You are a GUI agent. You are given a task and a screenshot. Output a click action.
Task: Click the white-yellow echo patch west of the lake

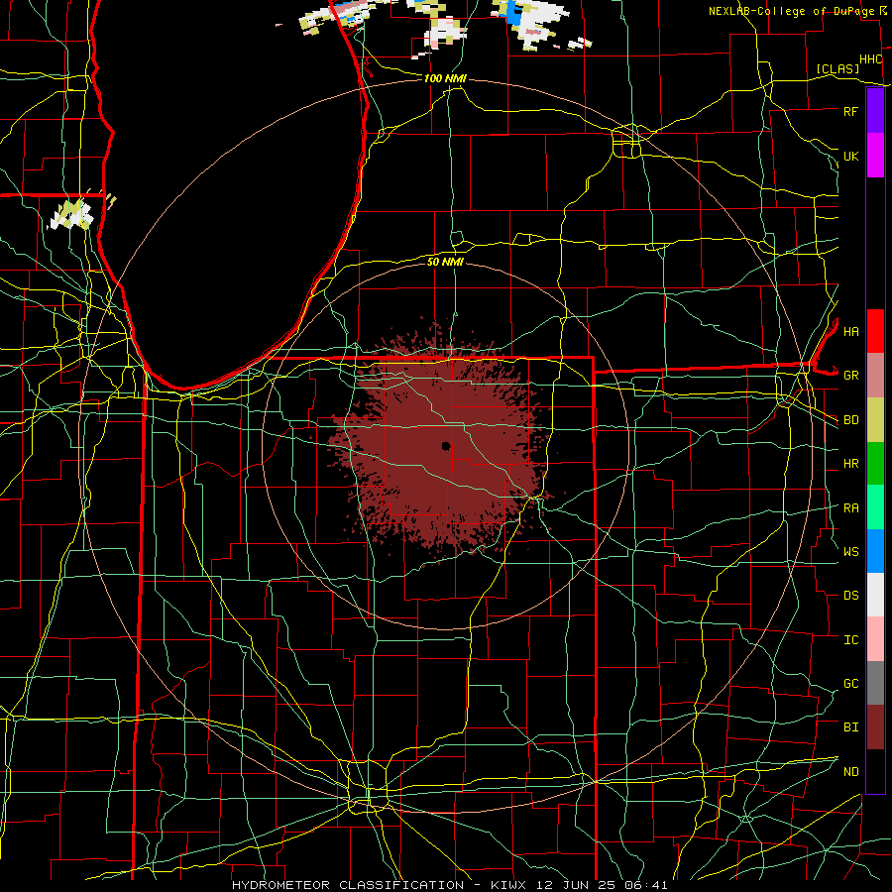tap(72, 214)
